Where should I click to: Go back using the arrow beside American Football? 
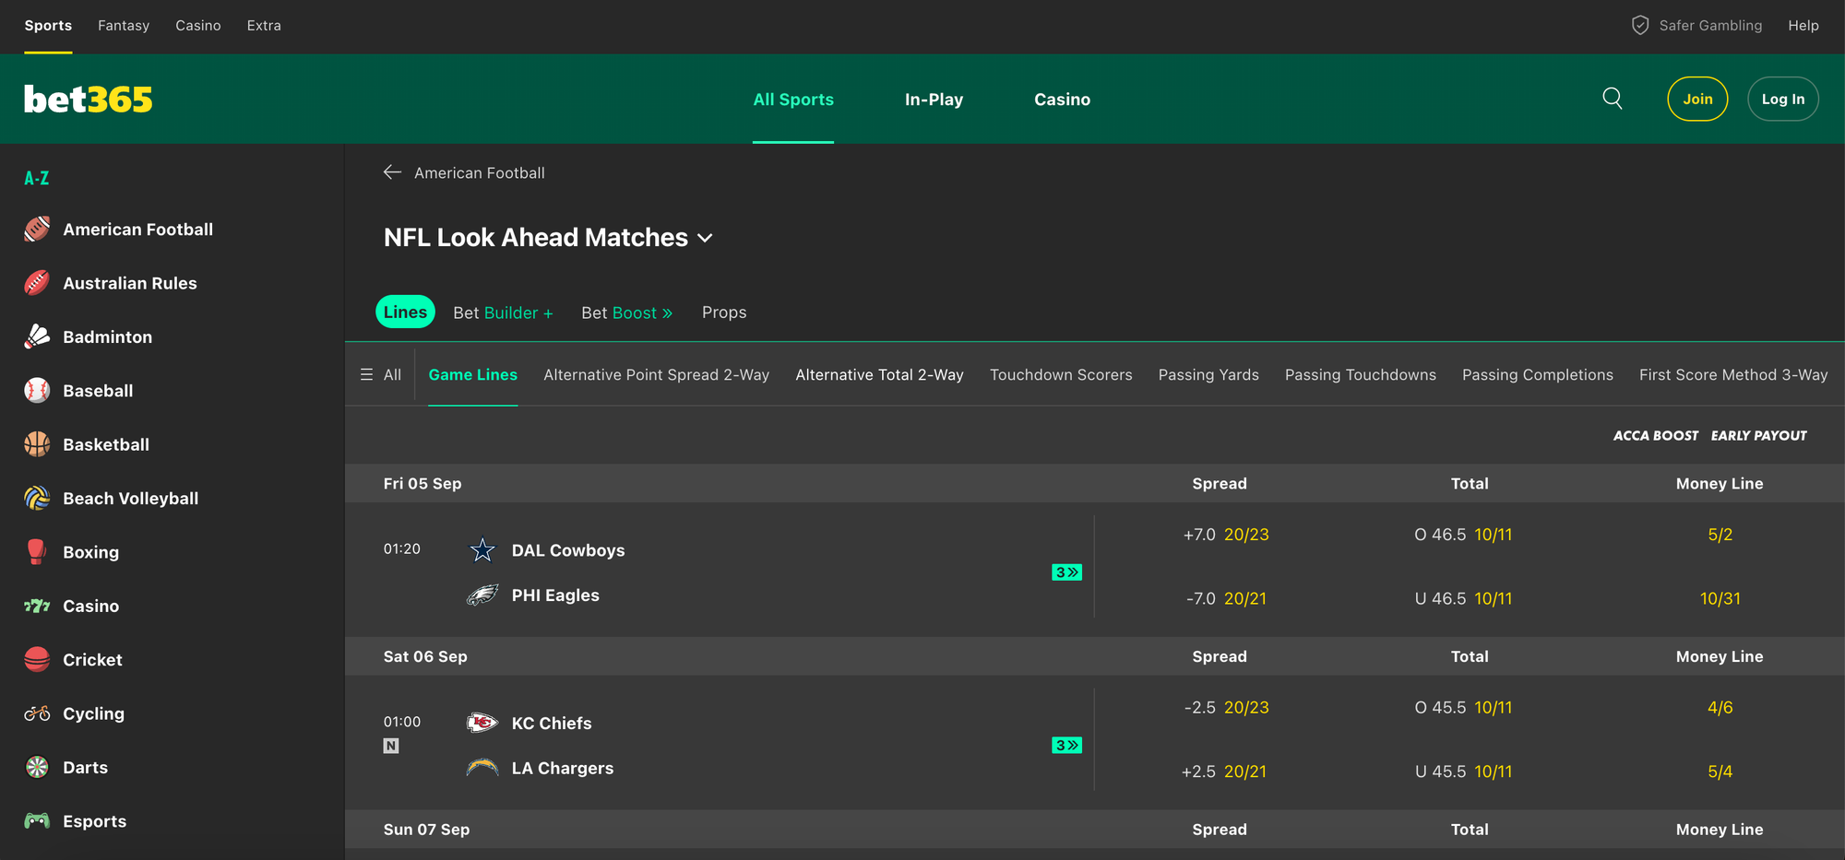click(x=392, y=172)
